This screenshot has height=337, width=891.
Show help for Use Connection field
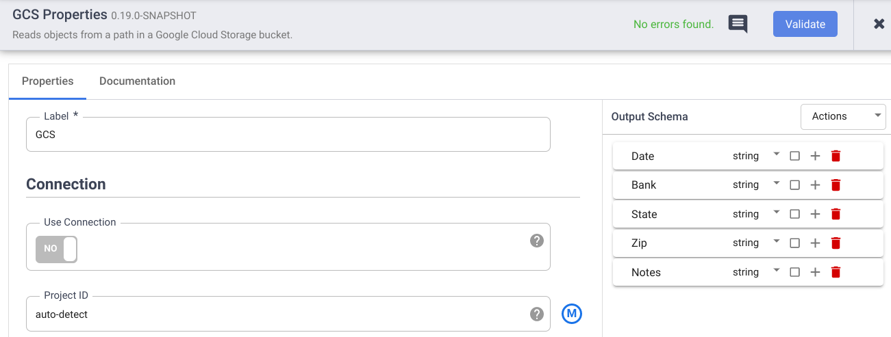click(x=537, y=241)
